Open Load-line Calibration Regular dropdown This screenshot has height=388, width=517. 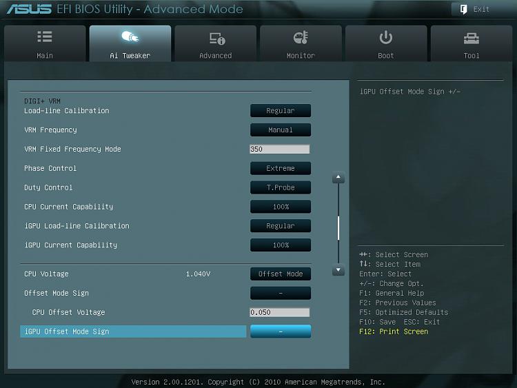coord(281,111)
